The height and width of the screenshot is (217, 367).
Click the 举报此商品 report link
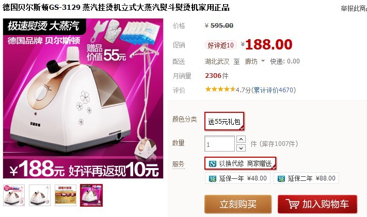pyautogui.click(x=354, y=8)
